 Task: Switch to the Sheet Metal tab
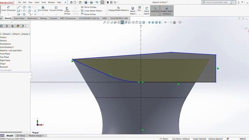tap(19, 18)
